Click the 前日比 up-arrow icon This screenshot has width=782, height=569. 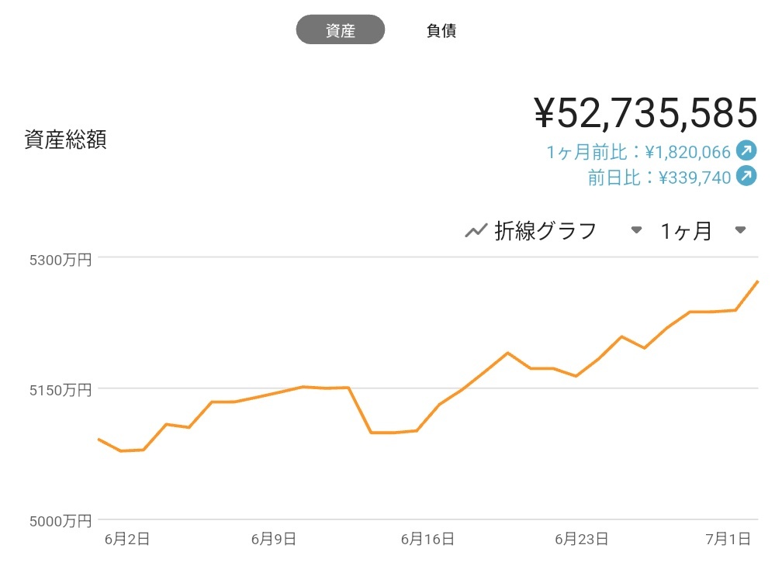click(746, 177)
